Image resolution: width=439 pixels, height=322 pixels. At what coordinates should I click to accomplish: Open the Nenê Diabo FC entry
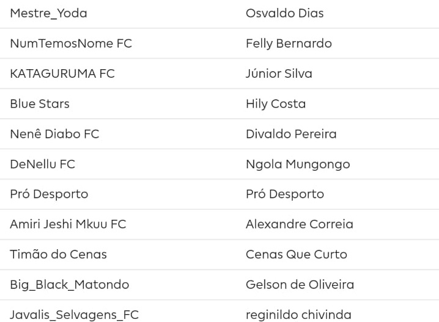tap(54, 134)
